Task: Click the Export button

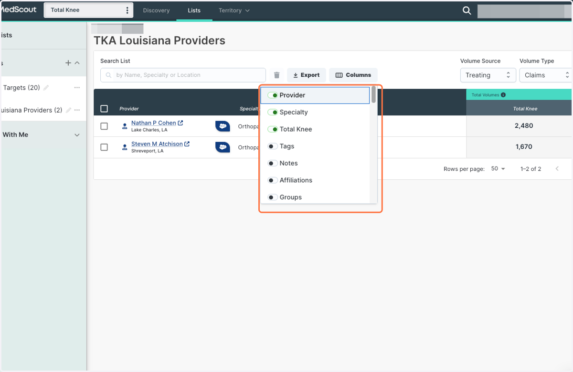Action: tap(307, 75)
